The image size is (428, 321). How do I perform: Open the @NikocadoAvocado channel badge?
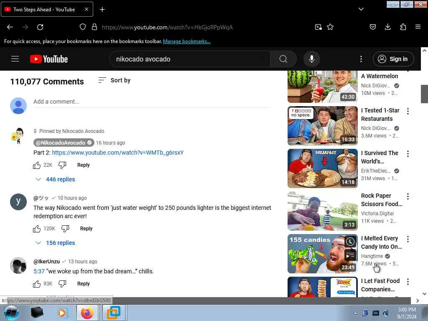coord(64,143)
